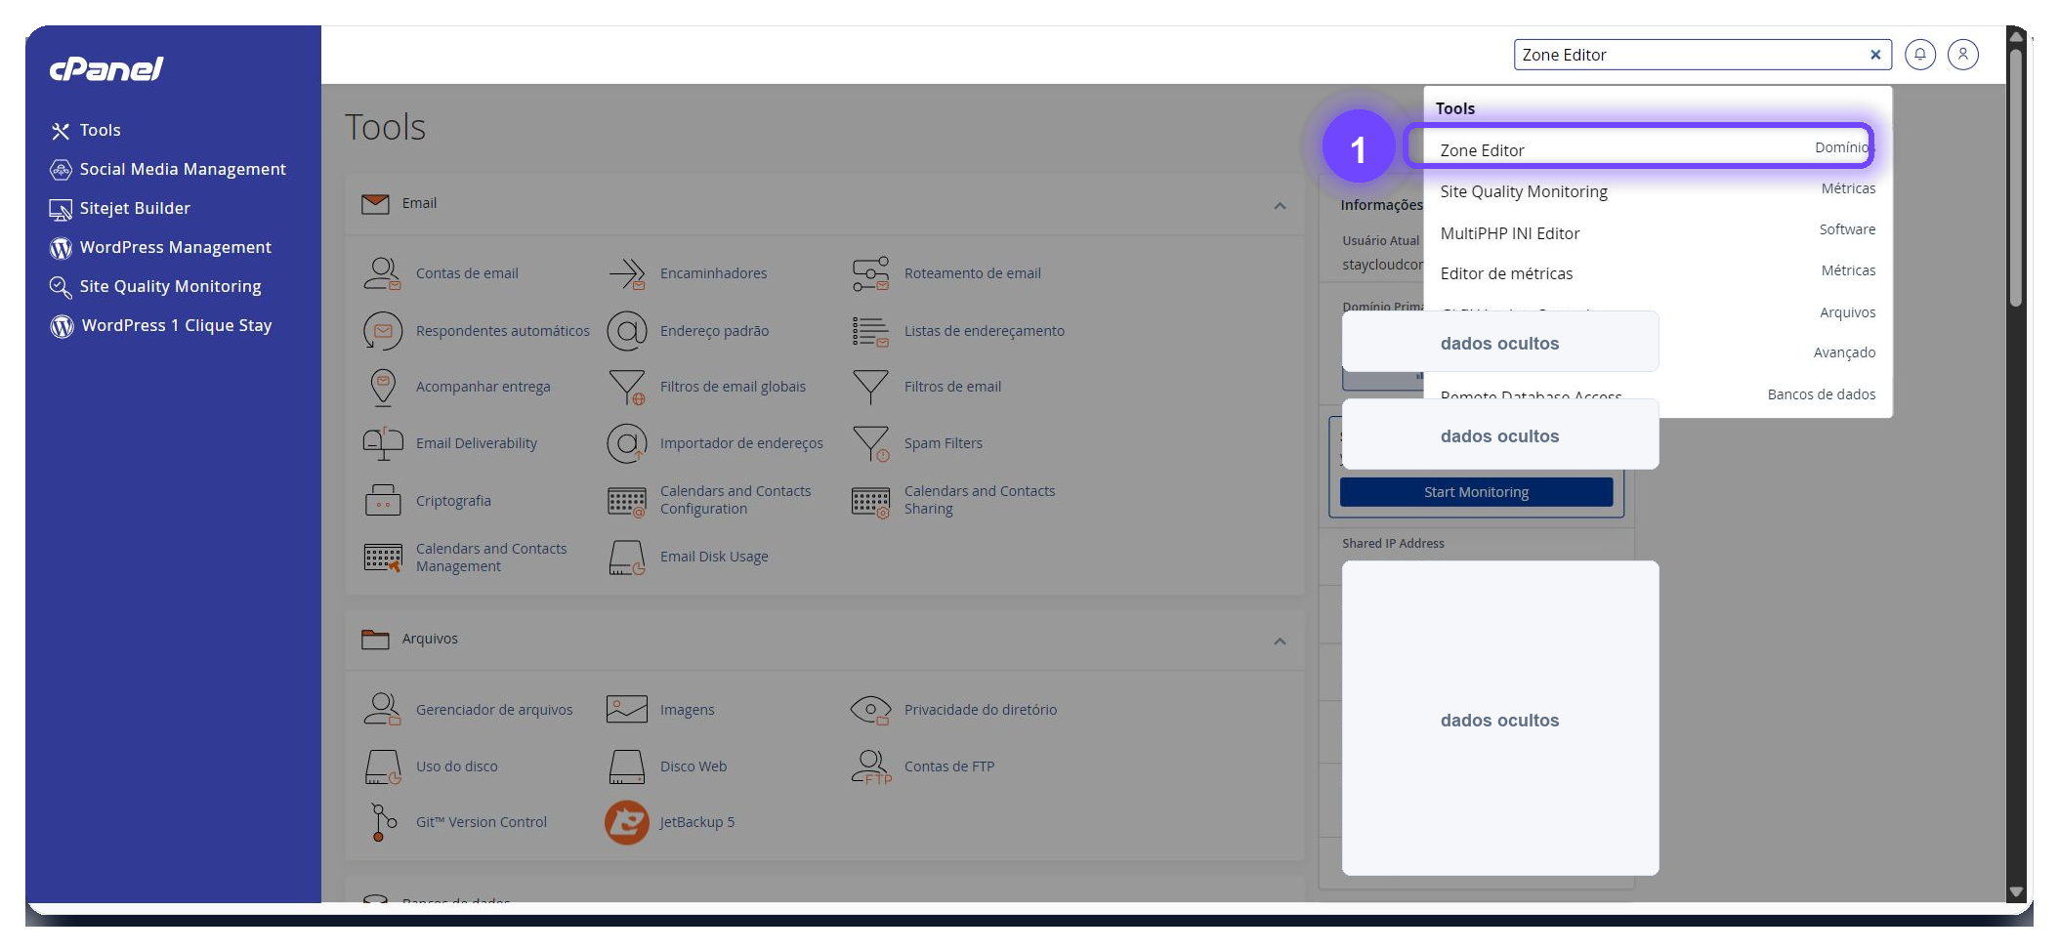Open Roteamento de email icon
This screenshot has height=952, width=2059.
(x=870, y=273)
